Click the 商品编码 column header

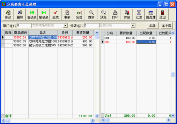(20, 33)
